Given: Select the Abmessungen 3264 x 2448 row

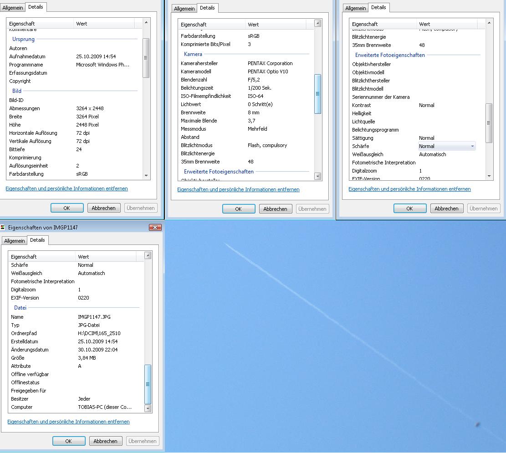Looking at the screenshot, I should (75, 108).
